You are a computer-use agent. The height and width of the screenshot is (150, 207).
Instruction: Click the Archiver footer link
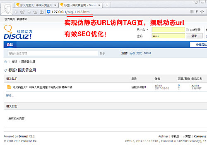point(163,136)
